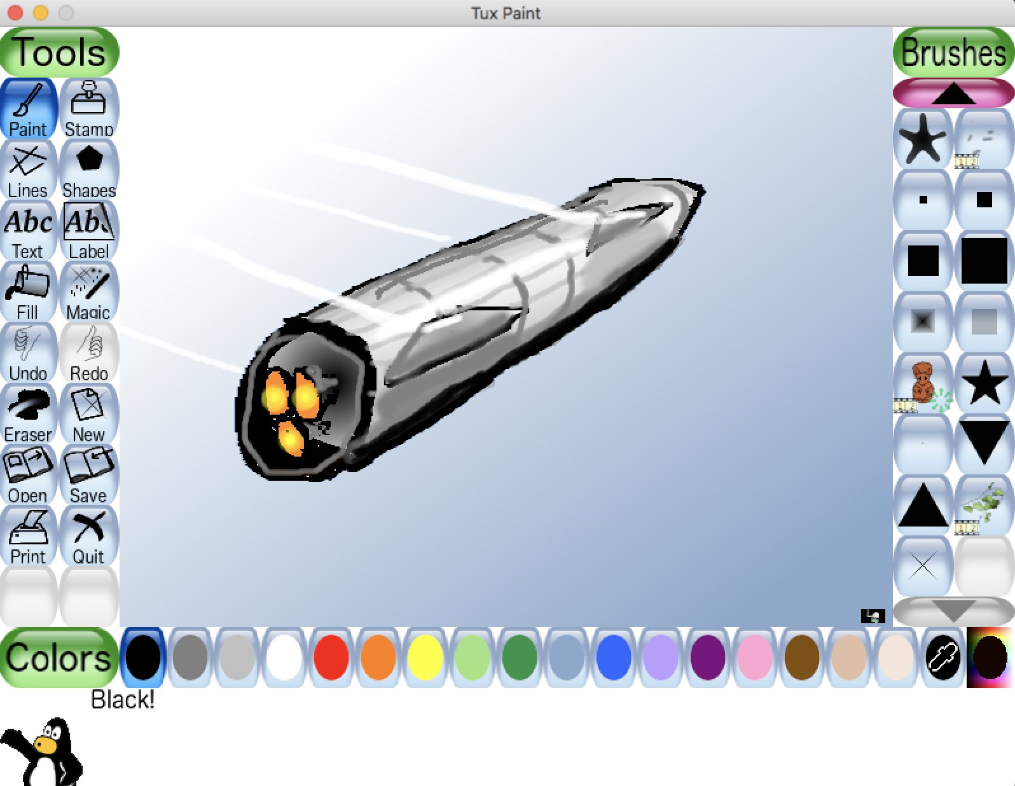The width and height of the screenshot is (1015, 786).
Task: Select the bright blue color swatch
Action: pyautogui.click(x=614, y=657)
